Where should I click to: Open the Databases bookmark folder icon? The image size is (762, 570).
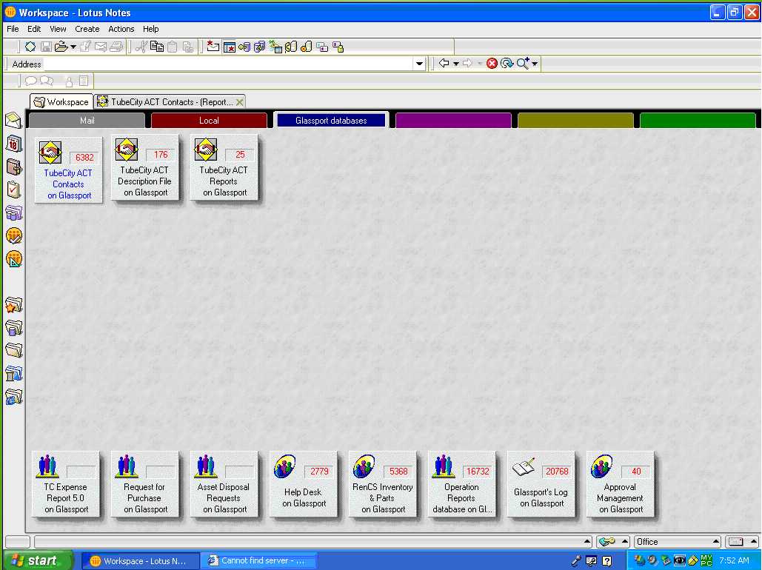13,327
